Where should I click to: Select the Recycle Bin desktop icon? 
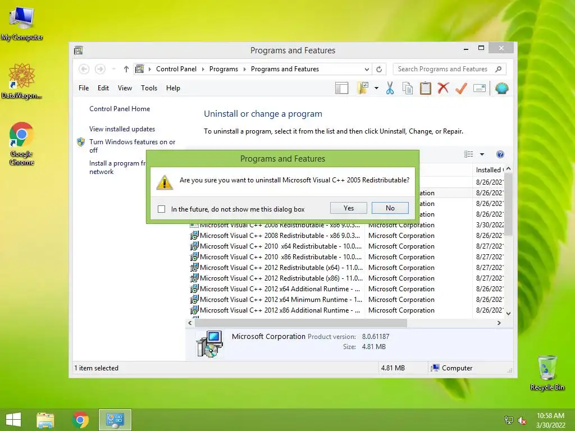click(x=547, y=373)
